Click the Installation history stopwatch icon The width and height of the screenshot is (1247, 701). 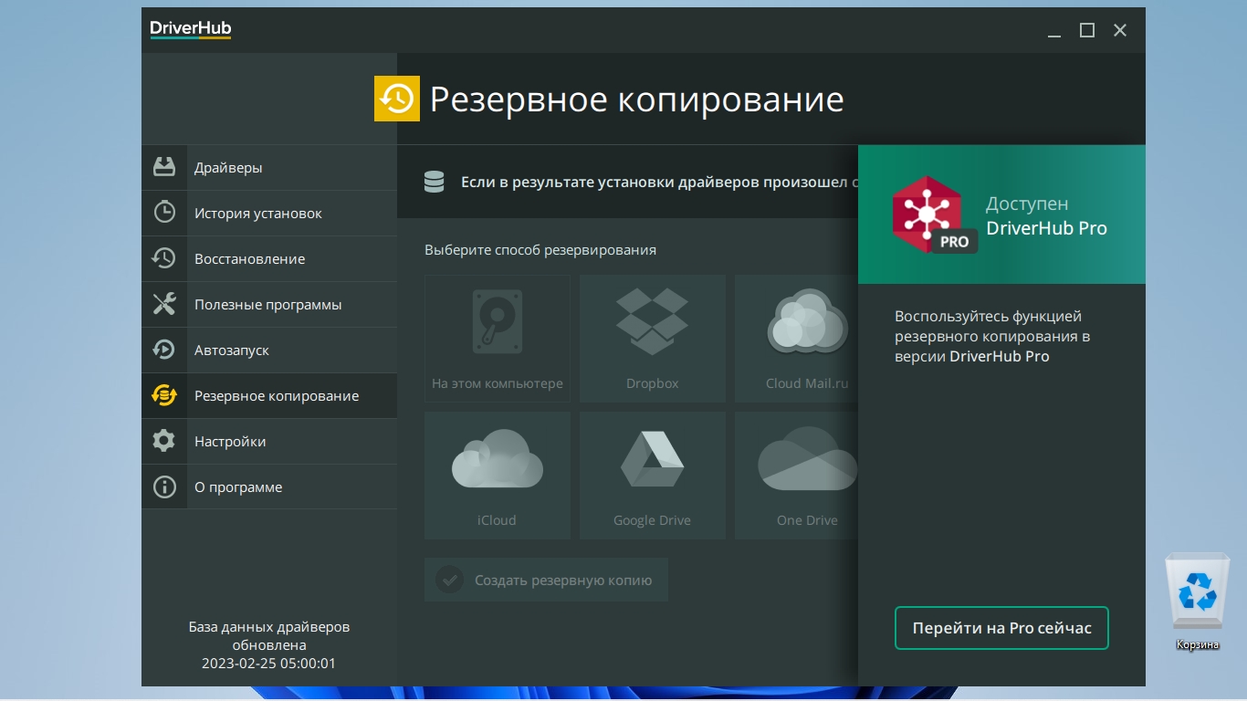(164, 213)
